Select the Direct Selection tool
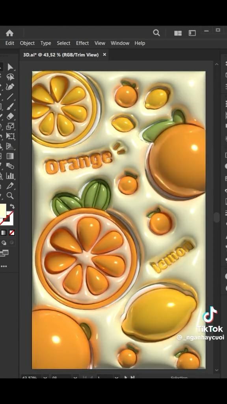Image resolution: width=227 pixels, height=404 pixels. point(10,67)
